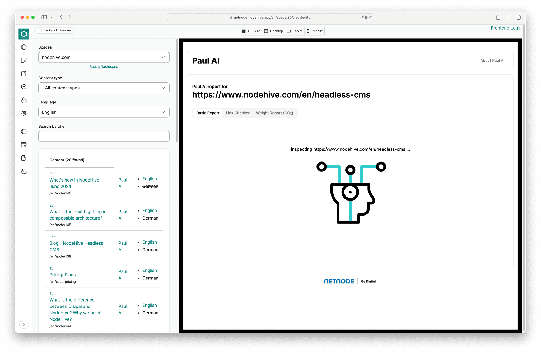Click into the Search by title field
The image size is (541, 353).
(x=104, y=136)
